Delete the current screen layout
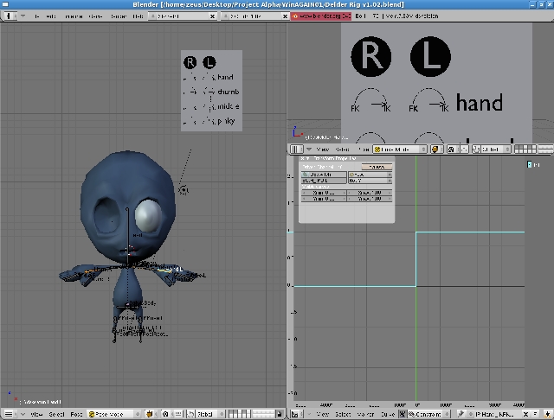554x420 pixels. (x=212, y=16)
